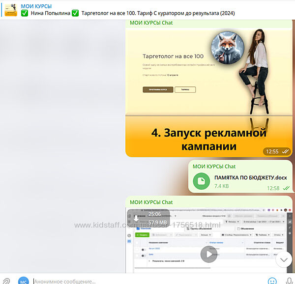Open the green document file icon

[x=201, y=181]
